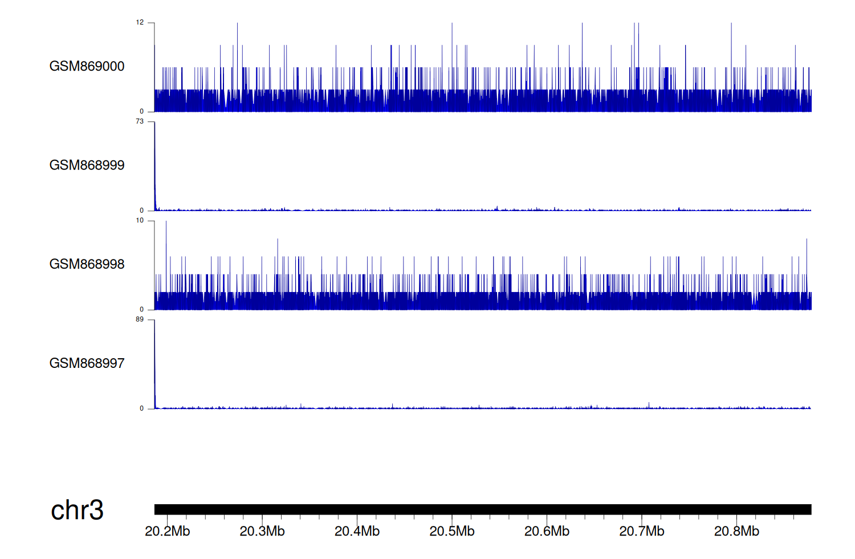Select the GSM868999 track label
The image size is (855, 559).
87,165
